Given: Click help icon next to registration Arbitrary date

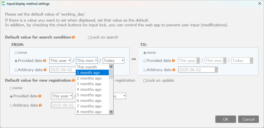Looking at the screenshot, I should point(40,105).
